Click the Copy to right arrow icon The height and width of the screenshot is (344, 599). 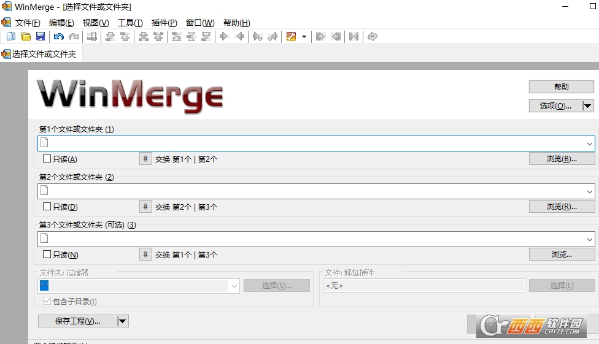[224, 37]
